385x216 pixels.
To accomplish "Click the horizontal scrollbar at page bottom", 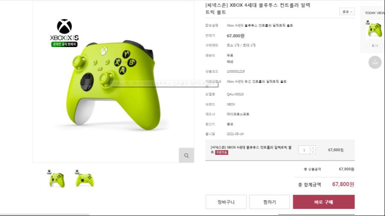I will (44, 215).
